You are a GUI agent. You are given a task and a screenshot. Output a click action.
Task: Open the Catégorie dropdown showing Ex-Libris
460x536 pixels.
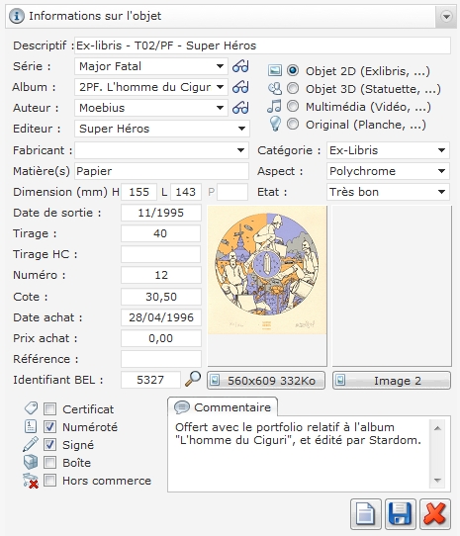[x=388, y=150]
